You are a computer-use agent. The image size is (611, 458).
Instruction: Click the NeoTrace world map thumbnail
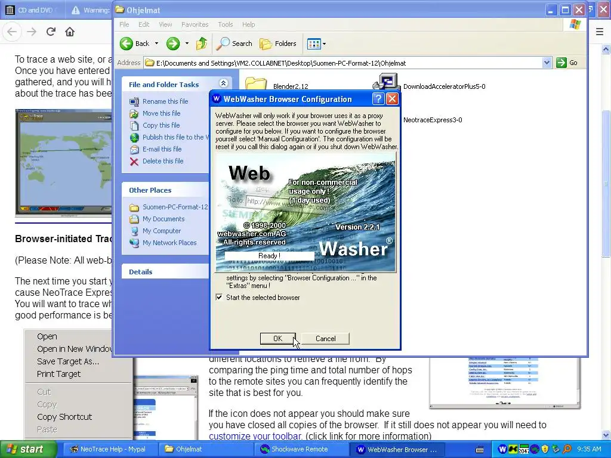63,163
